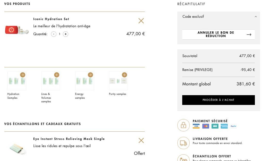Viewport: 267px width, 161px height.
Task: Click Procéder à l'achat button
Action: click(x=219, y=100)
